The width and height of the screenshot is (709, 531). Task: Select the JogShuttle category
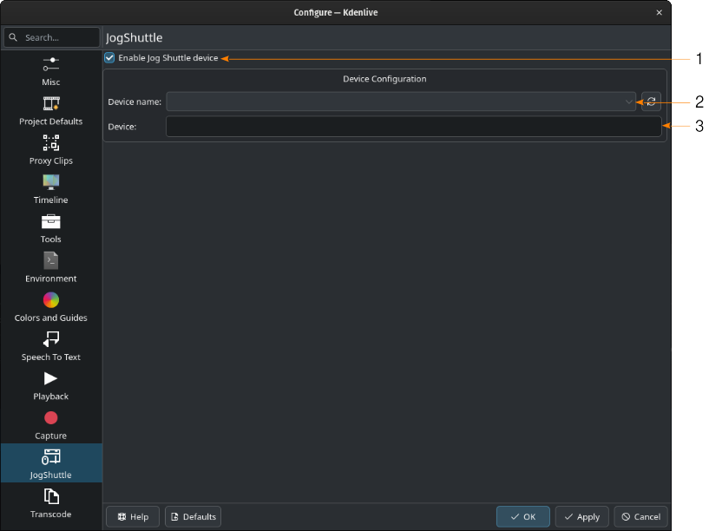coord(51,463)
